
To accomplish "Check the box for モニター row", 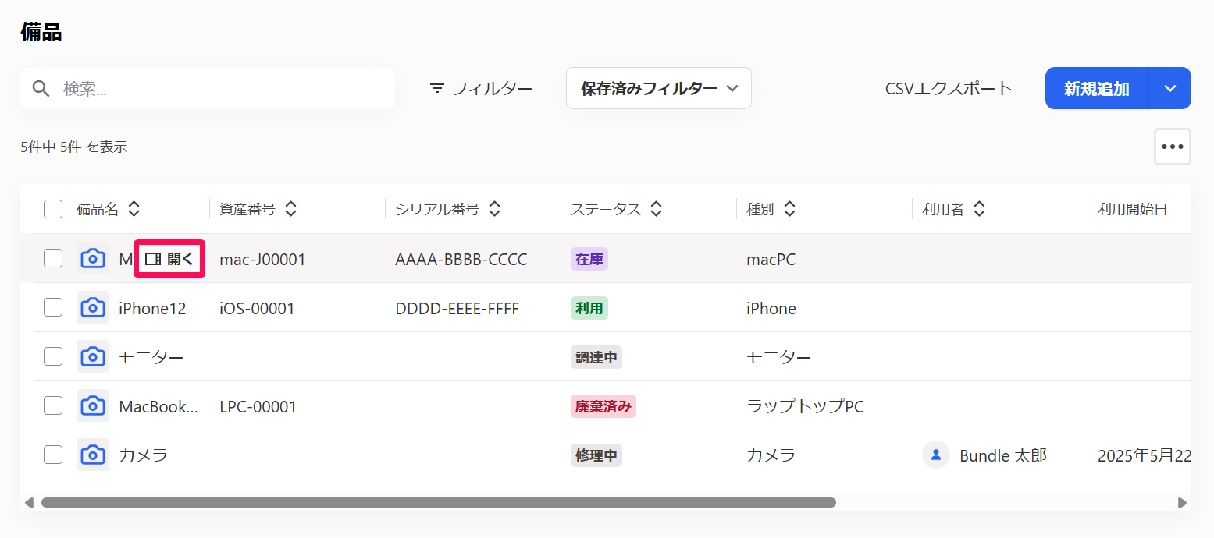I will (53, 356).
